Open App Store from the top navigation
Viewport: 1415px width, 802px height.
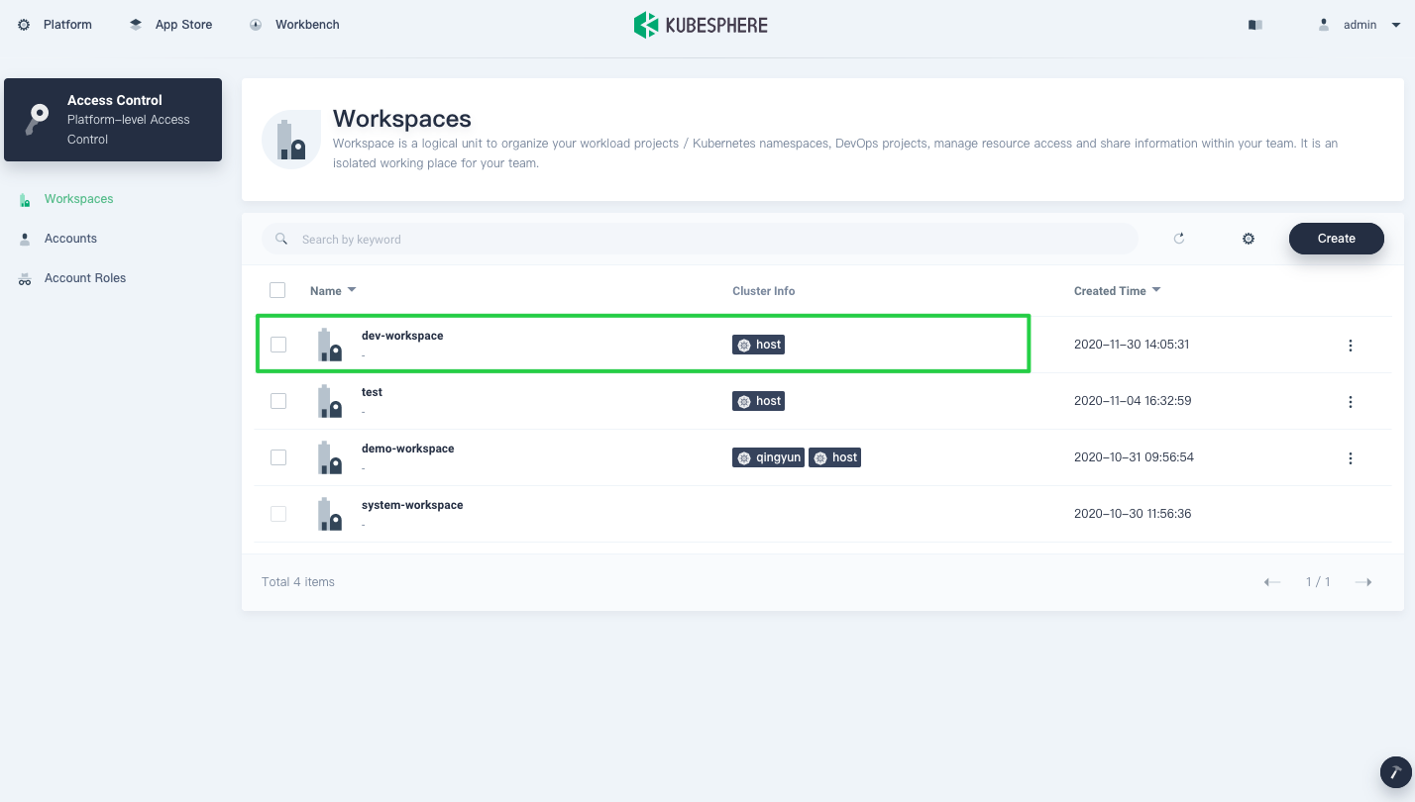(183, 25)
